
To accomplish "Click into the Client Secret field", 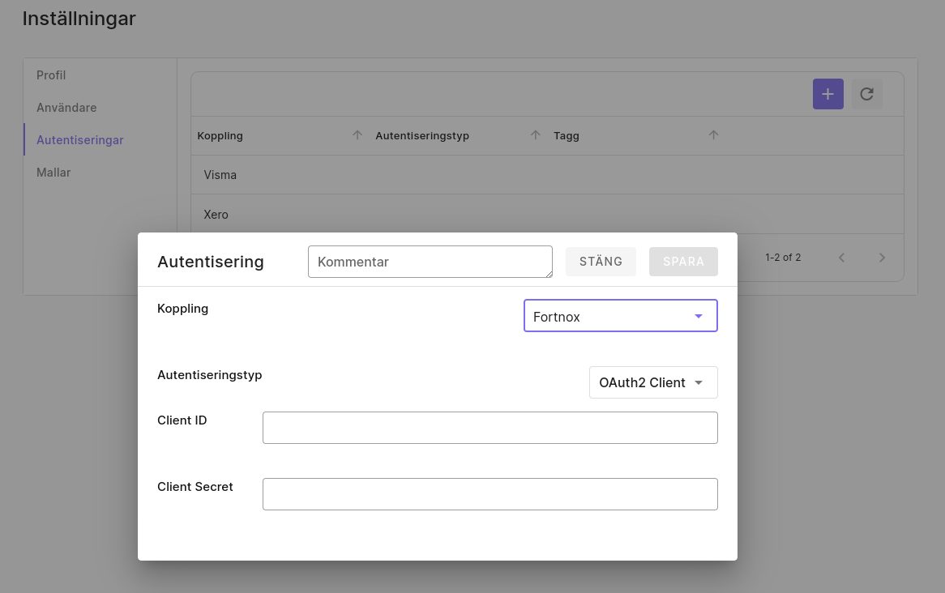I will pos(490,494).
